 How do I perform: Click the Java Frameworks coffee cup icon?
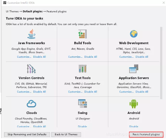click(x=31, y=34)
